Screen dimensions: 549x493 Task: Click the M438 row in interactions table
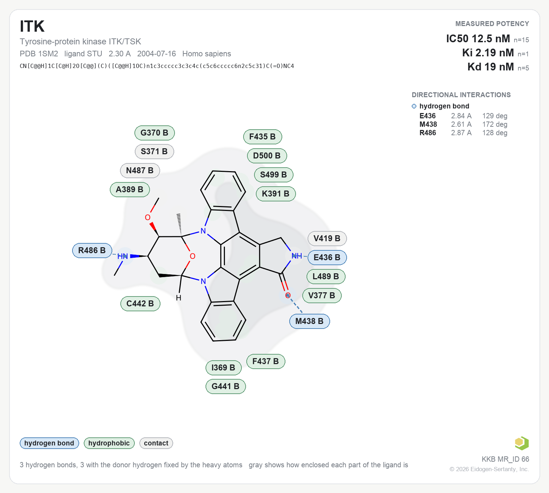[x=463, y=124]
